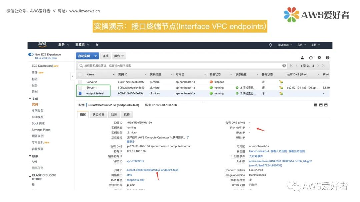The height and width of the screenshot is (202, 360).
Task: Select the Server 2 checkbox
Action: (x=80, y=82)
